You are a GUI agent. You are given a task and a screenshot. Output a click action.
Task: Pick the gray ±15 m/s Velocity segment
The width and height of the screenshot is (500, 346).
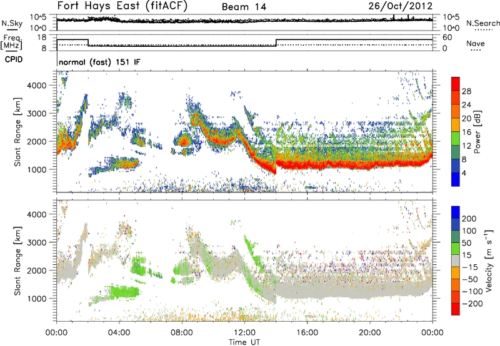[x=456, y=260]
